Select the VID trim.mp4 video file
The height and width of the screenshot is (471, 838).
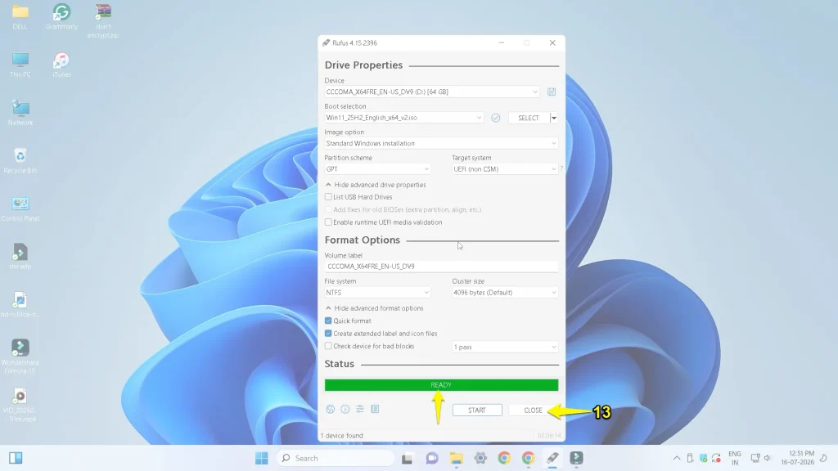click(20, 405)
